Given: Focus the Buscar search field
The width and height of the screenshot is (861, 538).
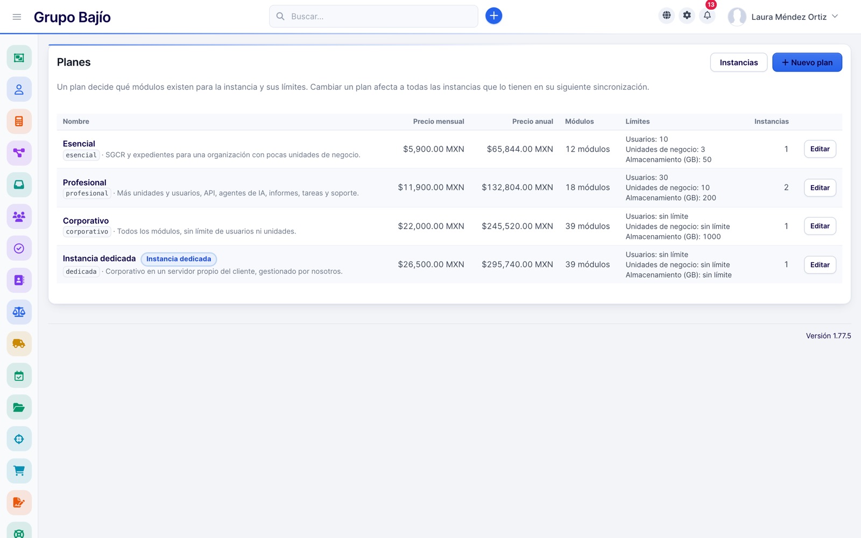Looking at the screenshot, I should point(373,16).
